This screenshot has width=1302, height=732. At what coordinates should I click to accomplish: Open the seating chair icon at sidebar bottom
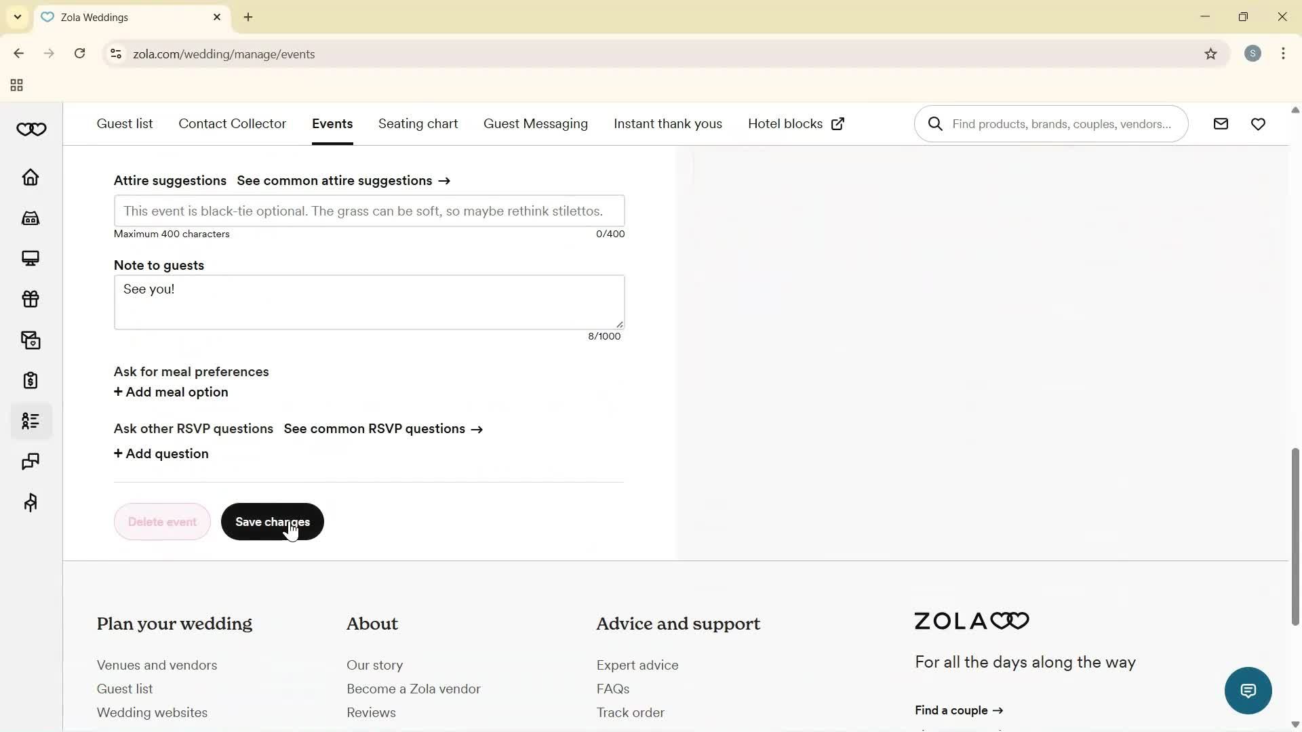tap(31, 502)
